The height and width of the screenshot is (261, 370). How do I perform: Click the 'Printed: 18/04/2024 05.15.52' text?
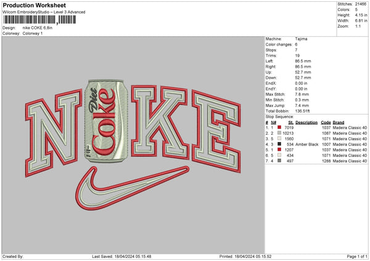pos(245,256)
